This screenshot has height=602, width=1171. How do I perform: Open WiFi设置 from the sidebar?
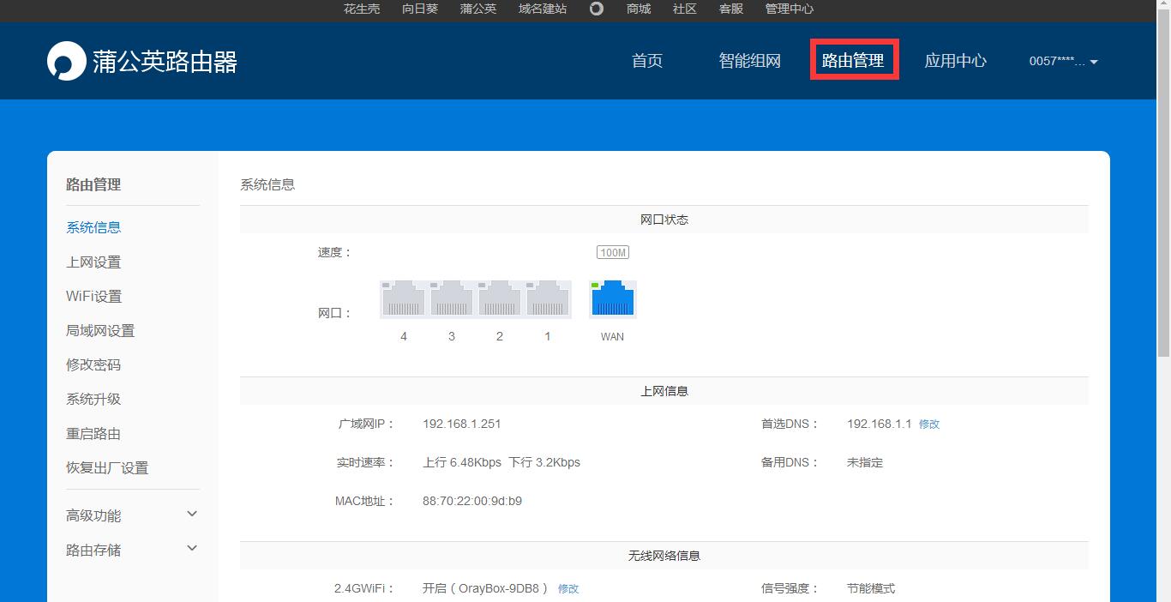(x=93, y=296)
